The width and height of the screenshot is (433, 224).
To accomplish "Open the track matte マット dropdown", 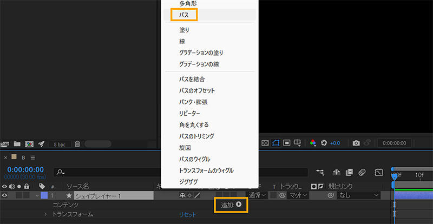I will 298,195.
